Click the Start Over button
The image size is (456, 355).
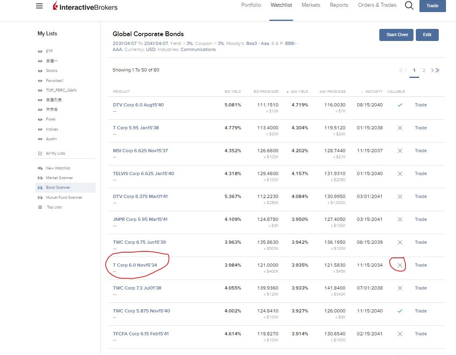pyautogui.click(x=396, y=35)
